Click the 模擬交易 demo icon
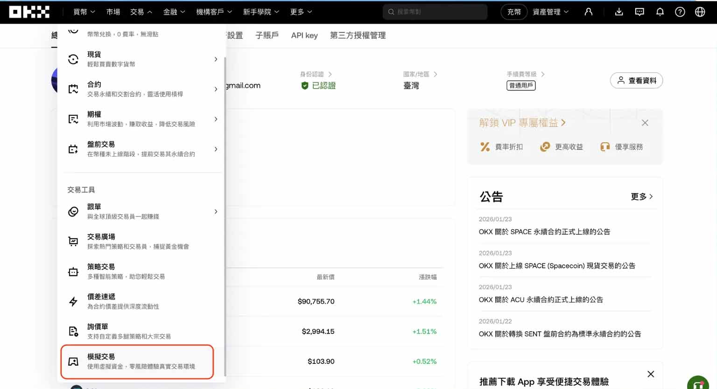This screenshot has width=717, height=389. click(x=73, y=361)
